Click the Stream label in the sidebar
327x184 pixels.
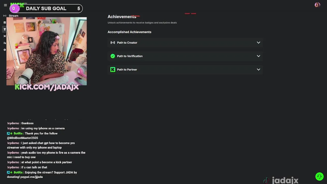14,16
